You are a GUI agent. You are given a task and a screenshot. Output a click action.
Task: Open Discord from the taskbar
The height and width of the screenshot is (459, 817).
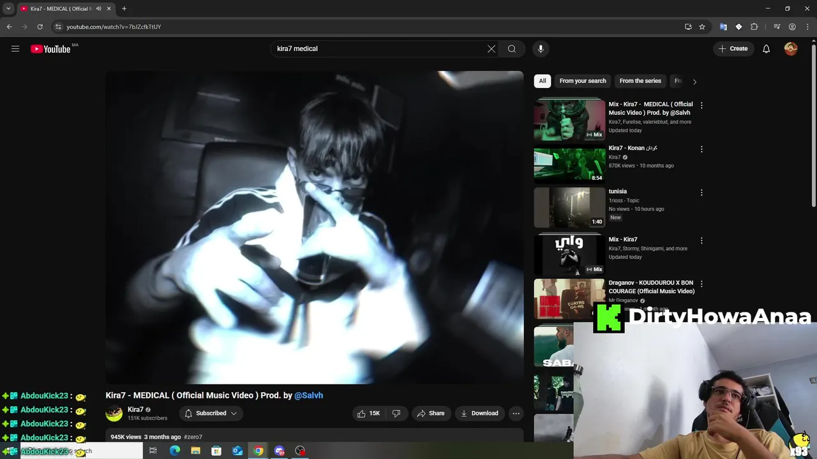(x=280, y=451)
